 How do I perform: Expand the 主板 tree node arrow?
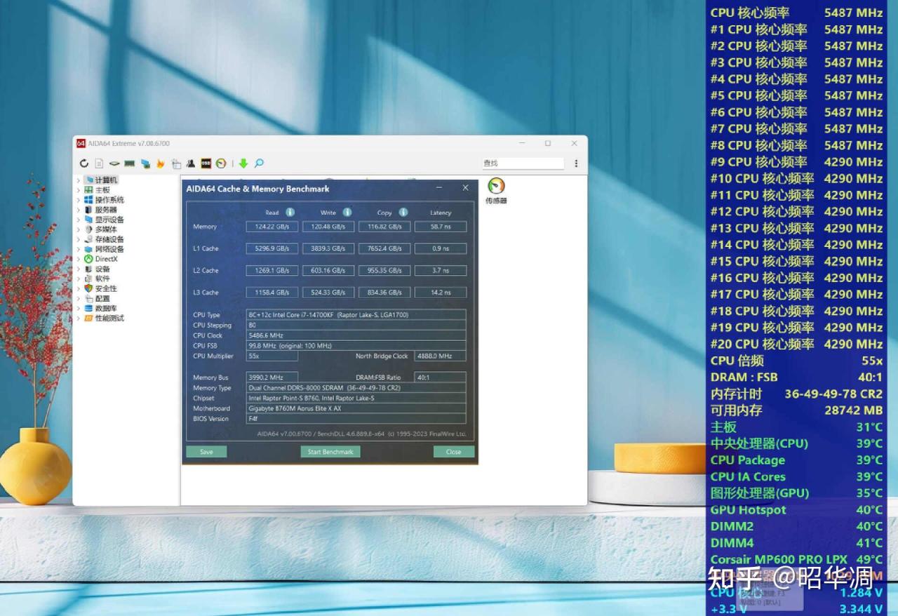pyautogui.click(x=79, y=190)
